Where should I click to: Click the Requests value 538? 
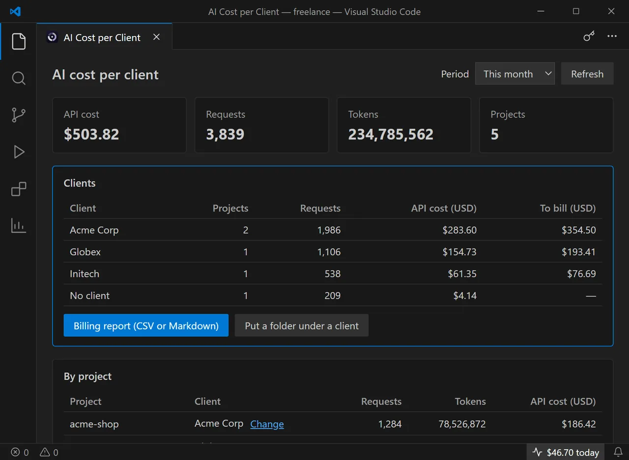point(333,273)
